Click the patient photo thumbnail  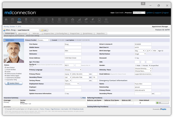tap(14, 53)
